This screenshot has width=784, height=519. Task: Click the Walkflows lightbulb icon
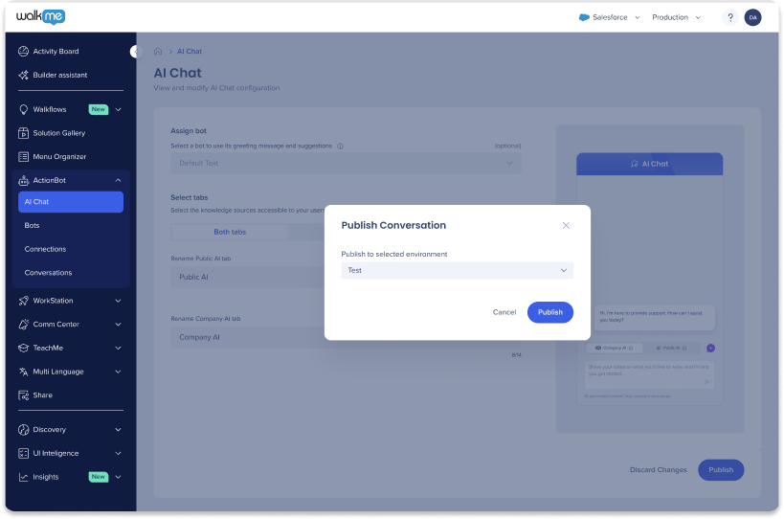coord(24,109)
